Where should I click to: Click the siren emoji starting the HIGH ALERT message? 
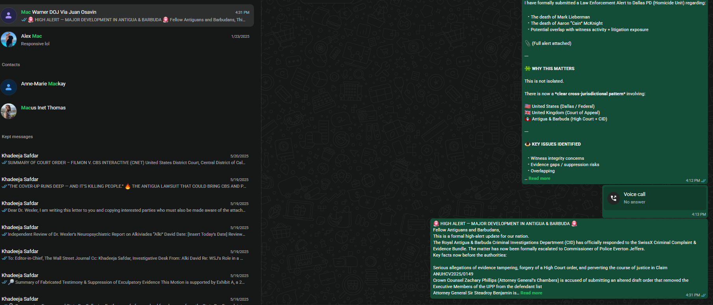pos(436,224)
